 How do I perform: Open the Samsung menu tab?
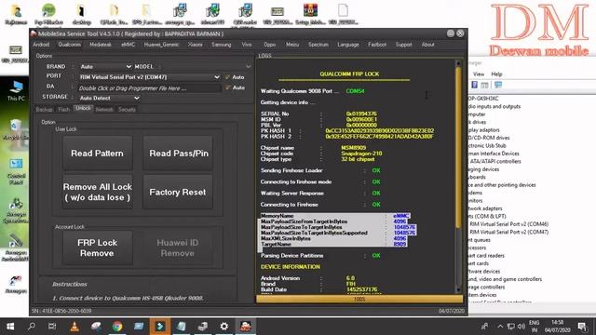pyautogui.click(x=222, y=45)
